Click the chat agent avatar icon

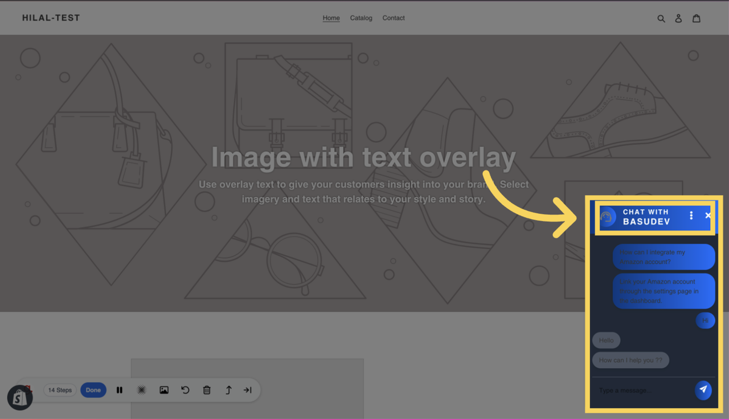(x=607, y=217)
